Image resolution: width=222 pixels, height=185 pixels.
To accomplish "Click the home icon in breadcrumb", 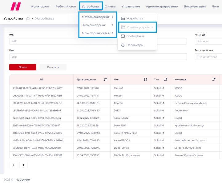I will click(28, 18).
